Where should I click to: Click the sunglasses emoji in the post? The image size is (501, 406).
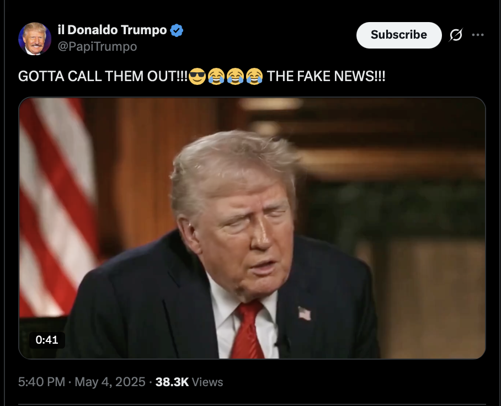pos(197,76)
